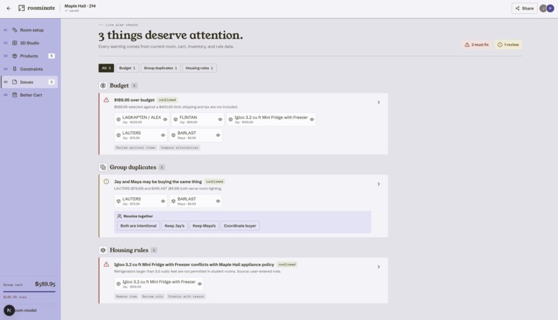Viewport: 558px width, 320px height.
Task: Click the Share button
Action: pyautogui.click(x=524, y=8)
